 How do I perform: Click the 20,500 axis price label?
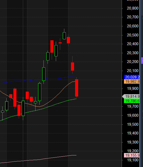point(133,35)
